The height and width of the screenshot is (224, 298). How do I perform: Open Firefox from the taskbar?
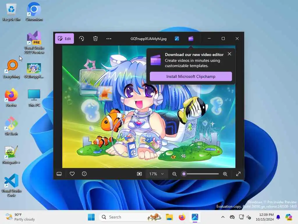coord(182,217)
